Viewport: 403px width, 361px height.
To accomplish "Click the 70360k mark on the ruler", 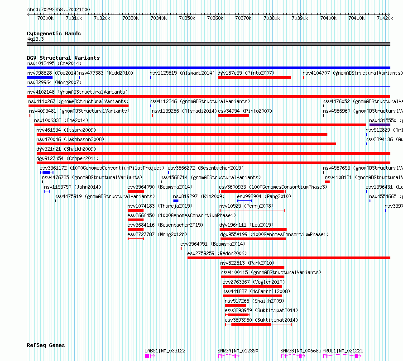I will [x=215, y=18].
